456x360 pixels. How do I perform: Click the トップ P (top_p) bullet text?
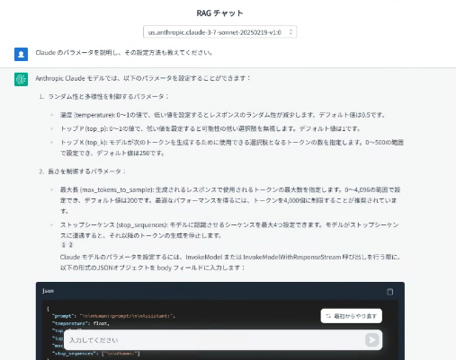(210, 128)
